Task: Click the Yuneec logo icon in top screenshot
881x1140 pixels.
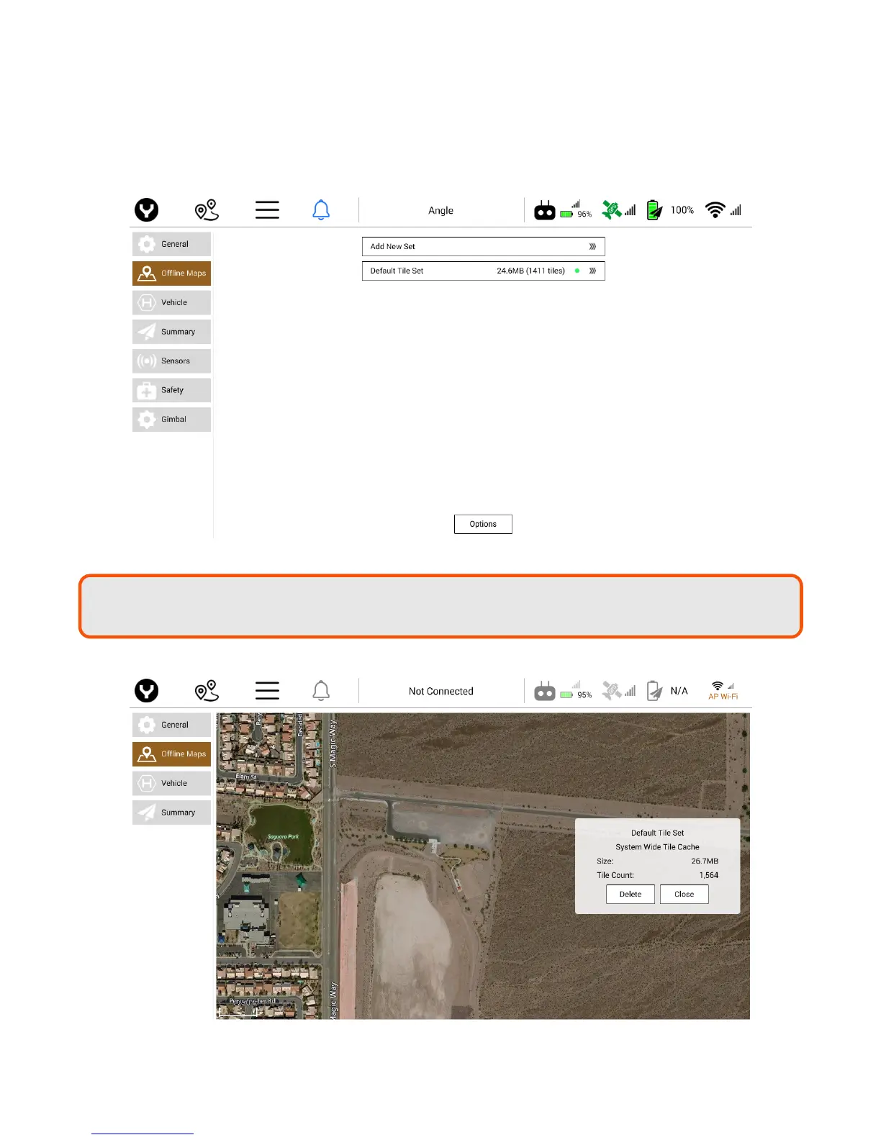Action: (x=147, y=210)
